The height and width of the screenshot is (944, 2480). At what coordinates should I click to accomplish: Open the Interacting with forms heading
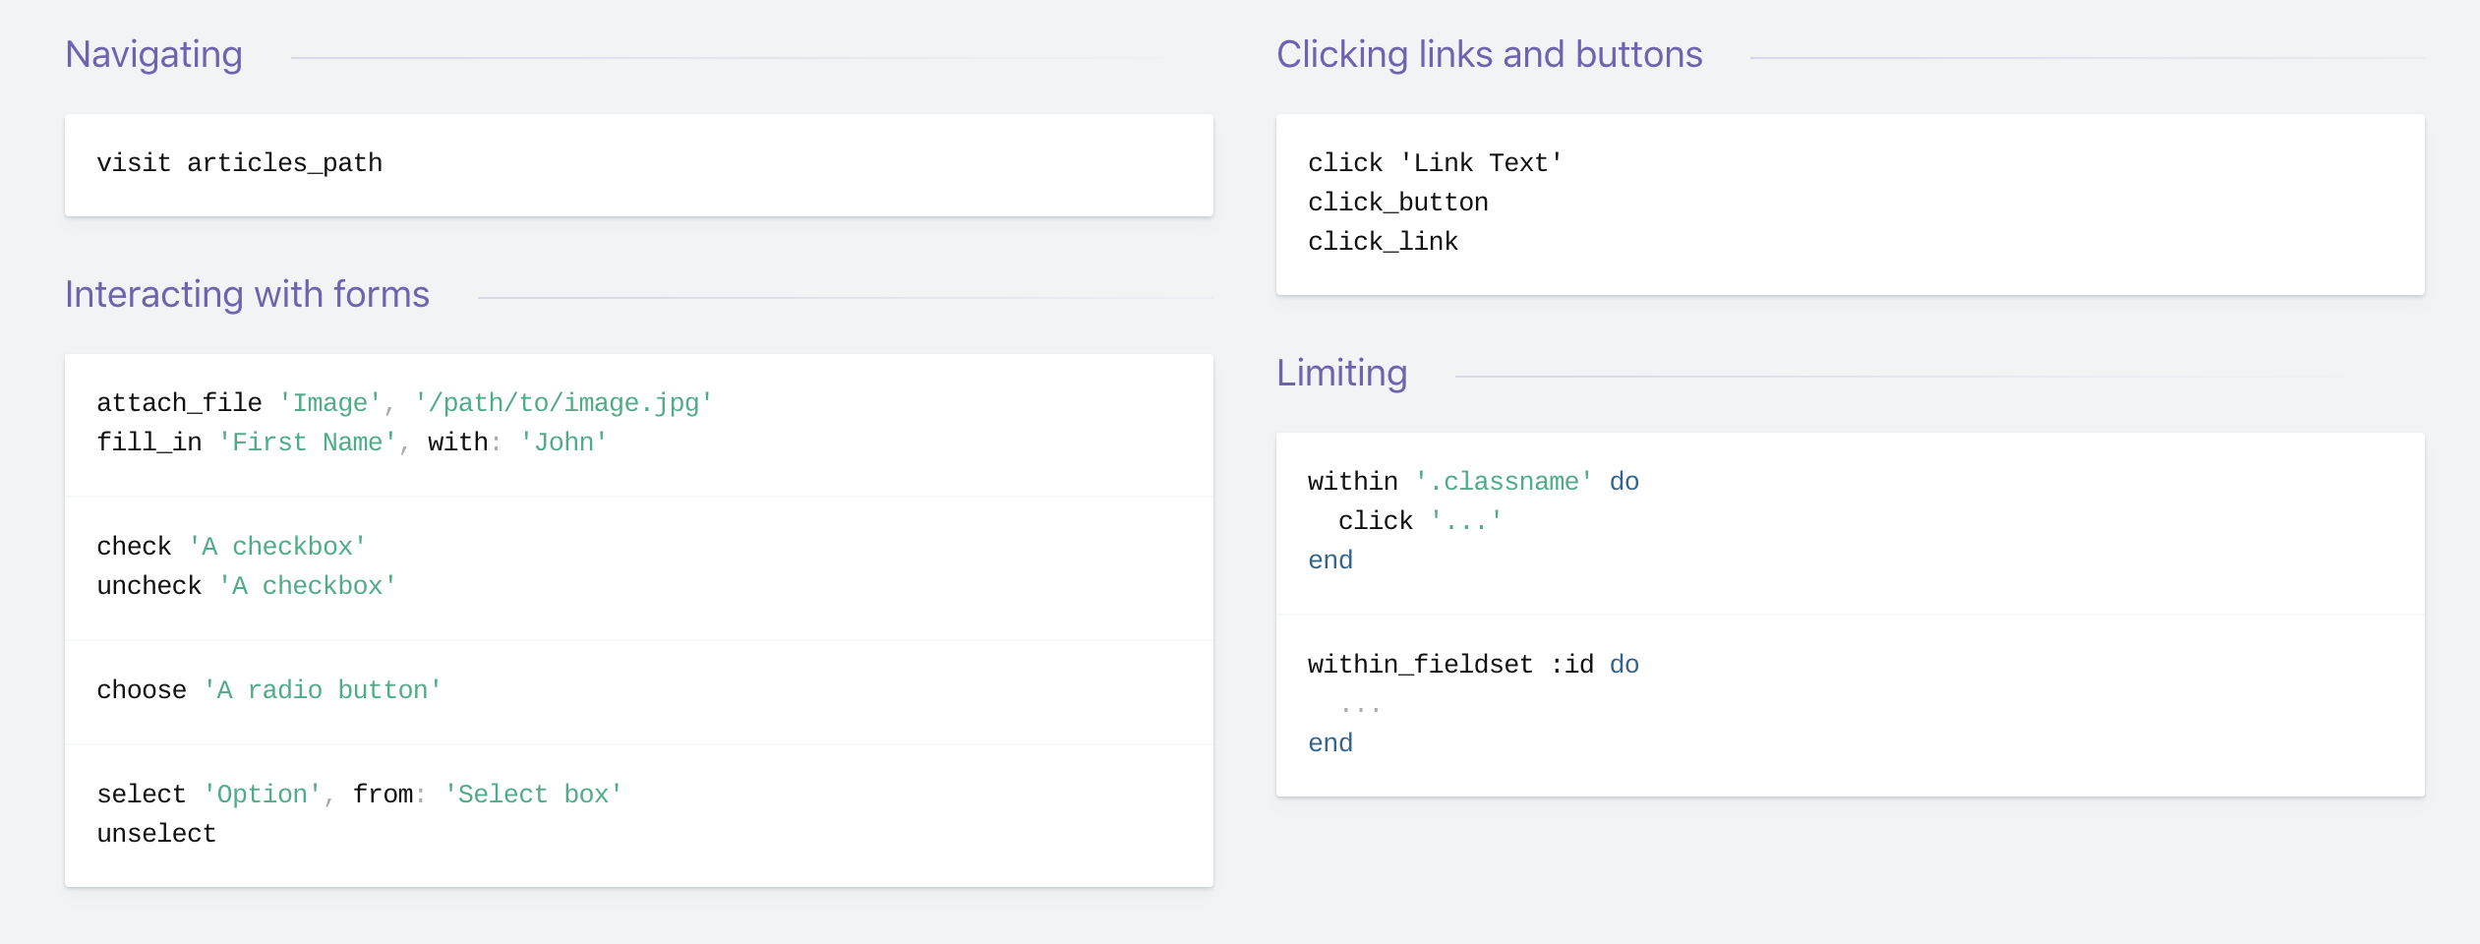[247, 294]
